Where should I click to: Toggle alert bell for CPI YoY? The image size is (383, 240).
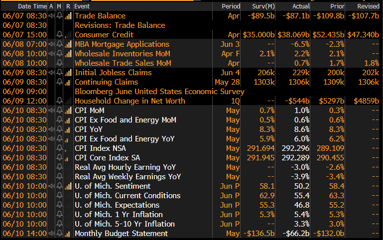click(x=60, y=129)
